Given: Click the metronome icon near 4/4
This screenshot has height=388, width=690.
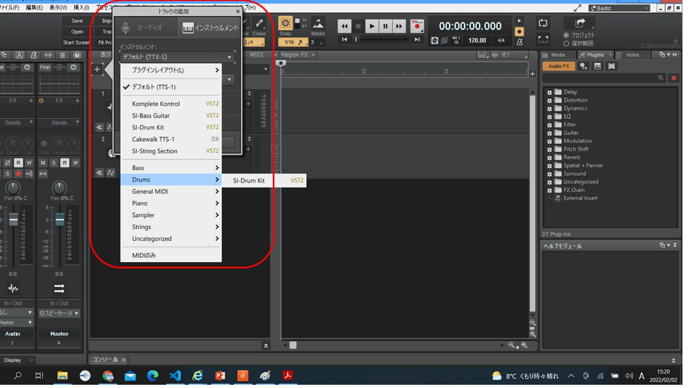Looking at the screenshot, I should 519,41.
